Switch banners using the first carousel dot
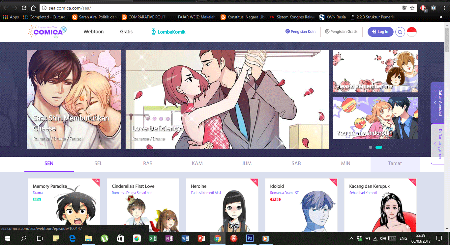Viewport: 450px width, 245px height. pos(370,147)
